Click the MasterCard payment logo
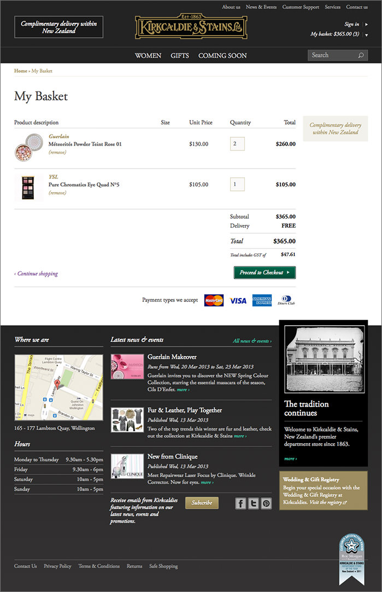This screenshot has width=382, height=592. click(214, 300)
